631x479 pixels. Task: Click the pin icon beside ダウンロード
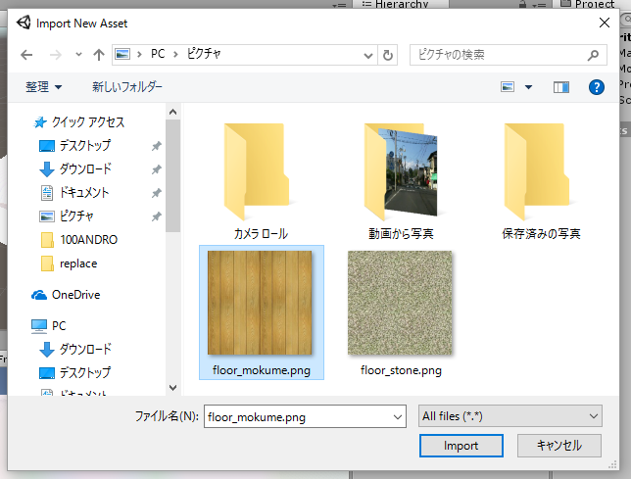point(156,169)
